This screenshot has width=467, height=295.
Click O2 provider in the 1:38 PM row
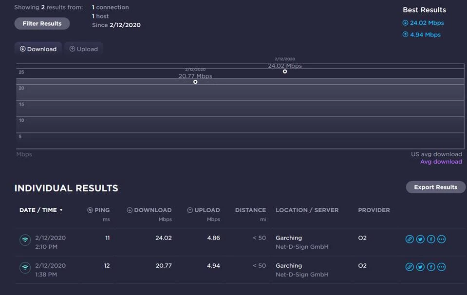(x=362, y=265)
